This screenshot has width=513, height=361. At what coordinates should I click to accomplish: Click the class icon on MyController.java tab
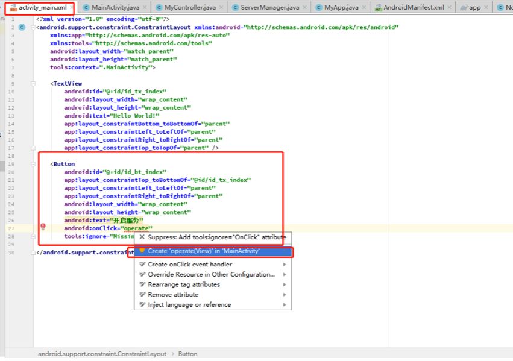[159, 7]
